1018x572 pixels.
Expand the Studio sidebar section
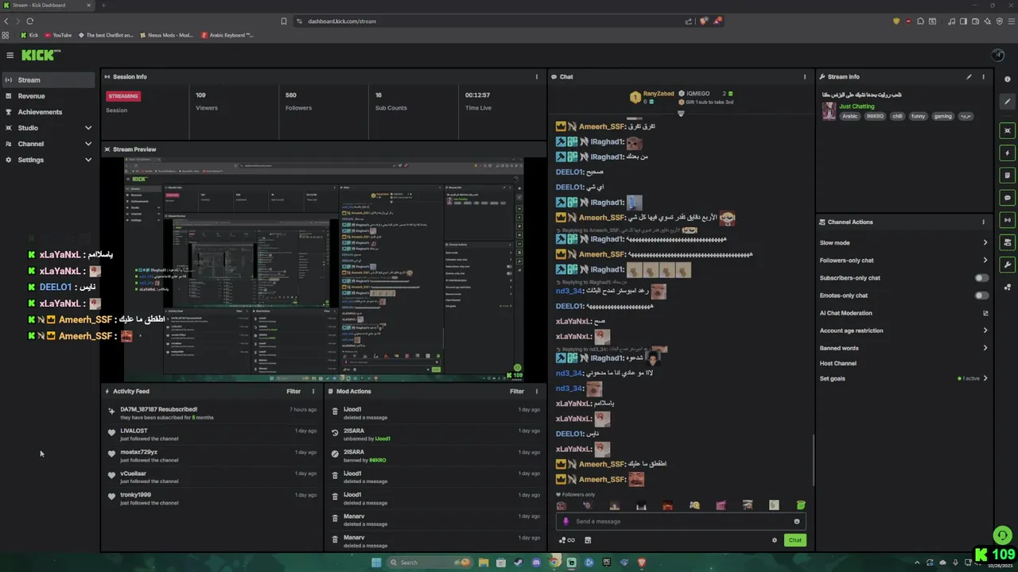[x=87, y=128]
